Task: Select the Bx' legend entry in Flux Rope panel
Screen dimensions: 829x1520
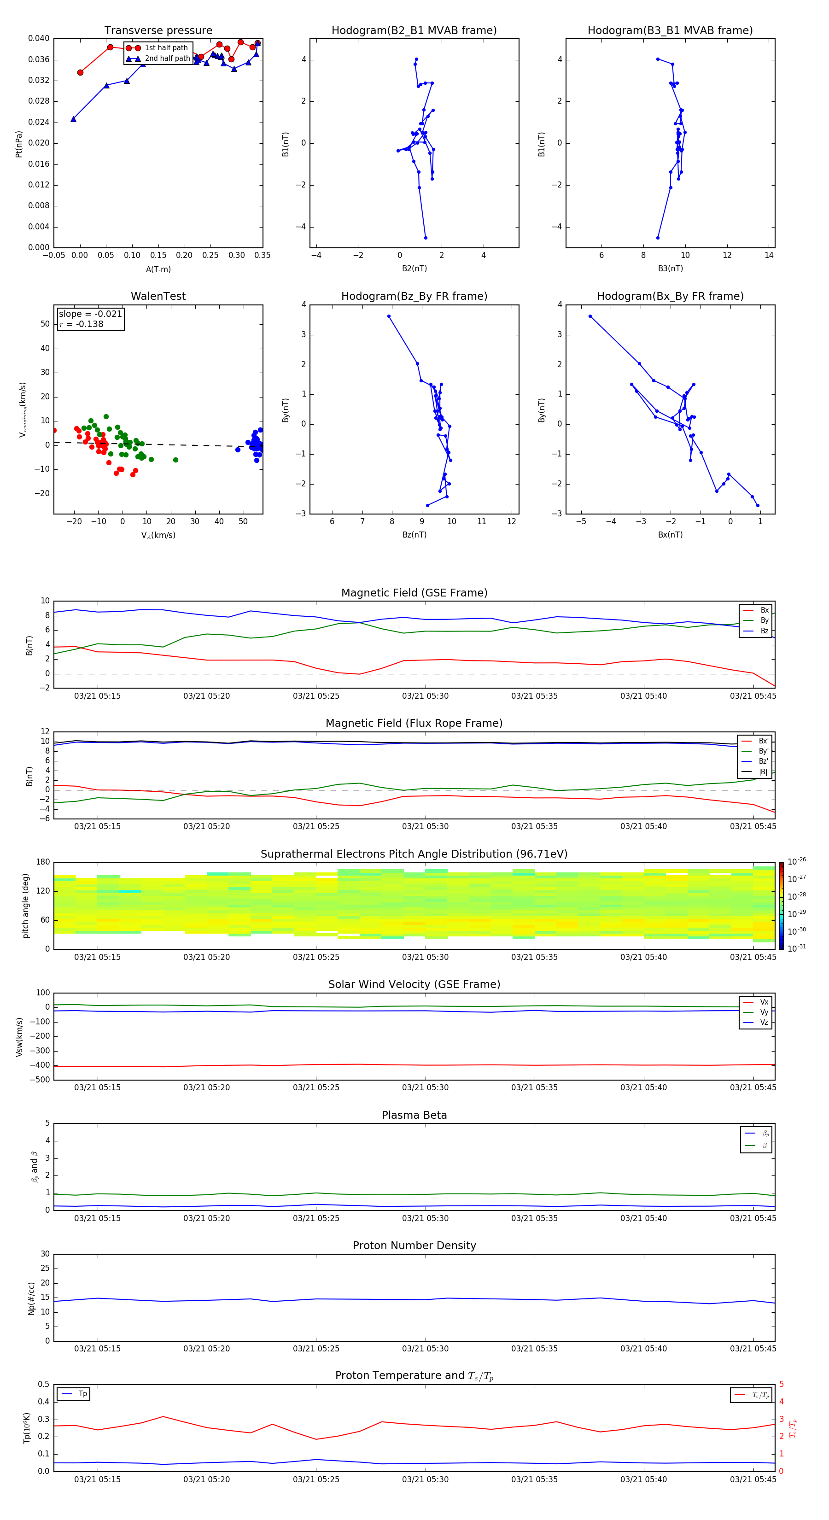Action: (755, 741)
